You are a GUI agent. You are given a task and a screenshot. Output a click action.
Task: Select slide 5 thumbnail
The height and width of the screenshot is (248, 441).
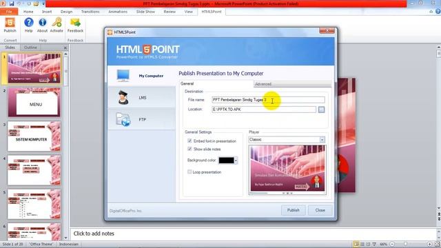click(34, 205)
